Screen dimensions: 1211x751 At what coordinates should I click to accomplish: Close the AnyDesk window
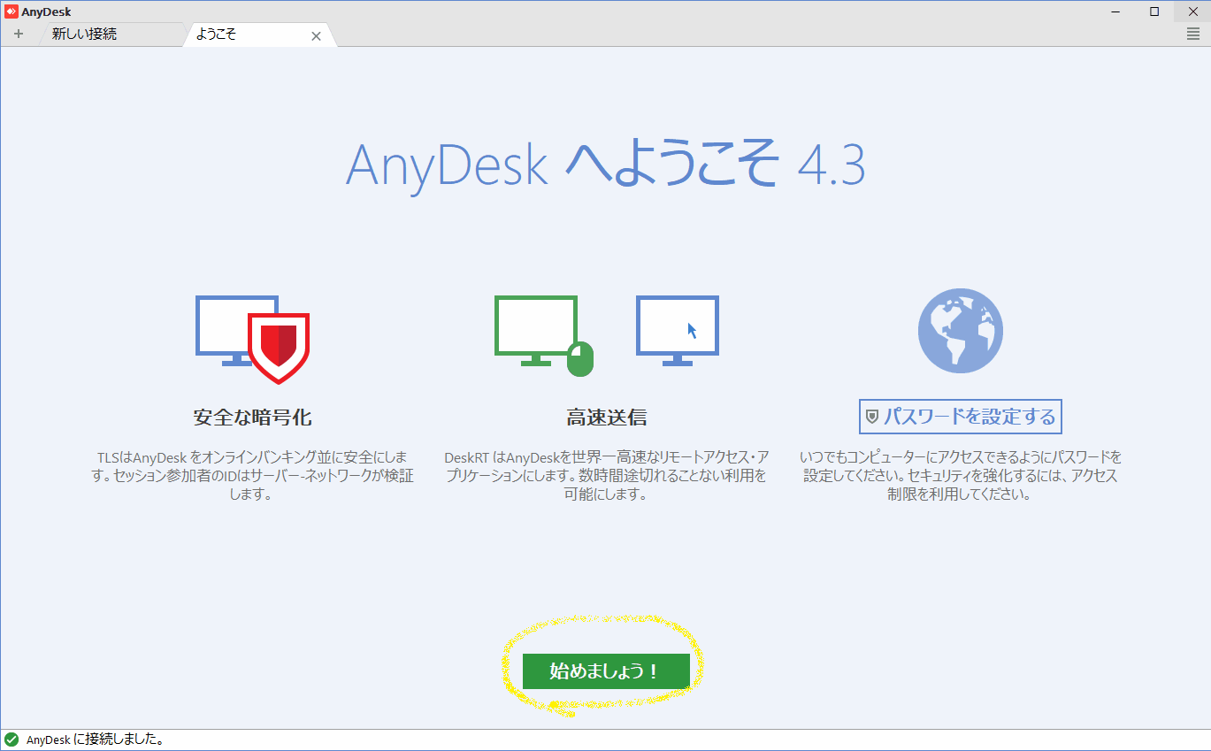click(1192, 11)
